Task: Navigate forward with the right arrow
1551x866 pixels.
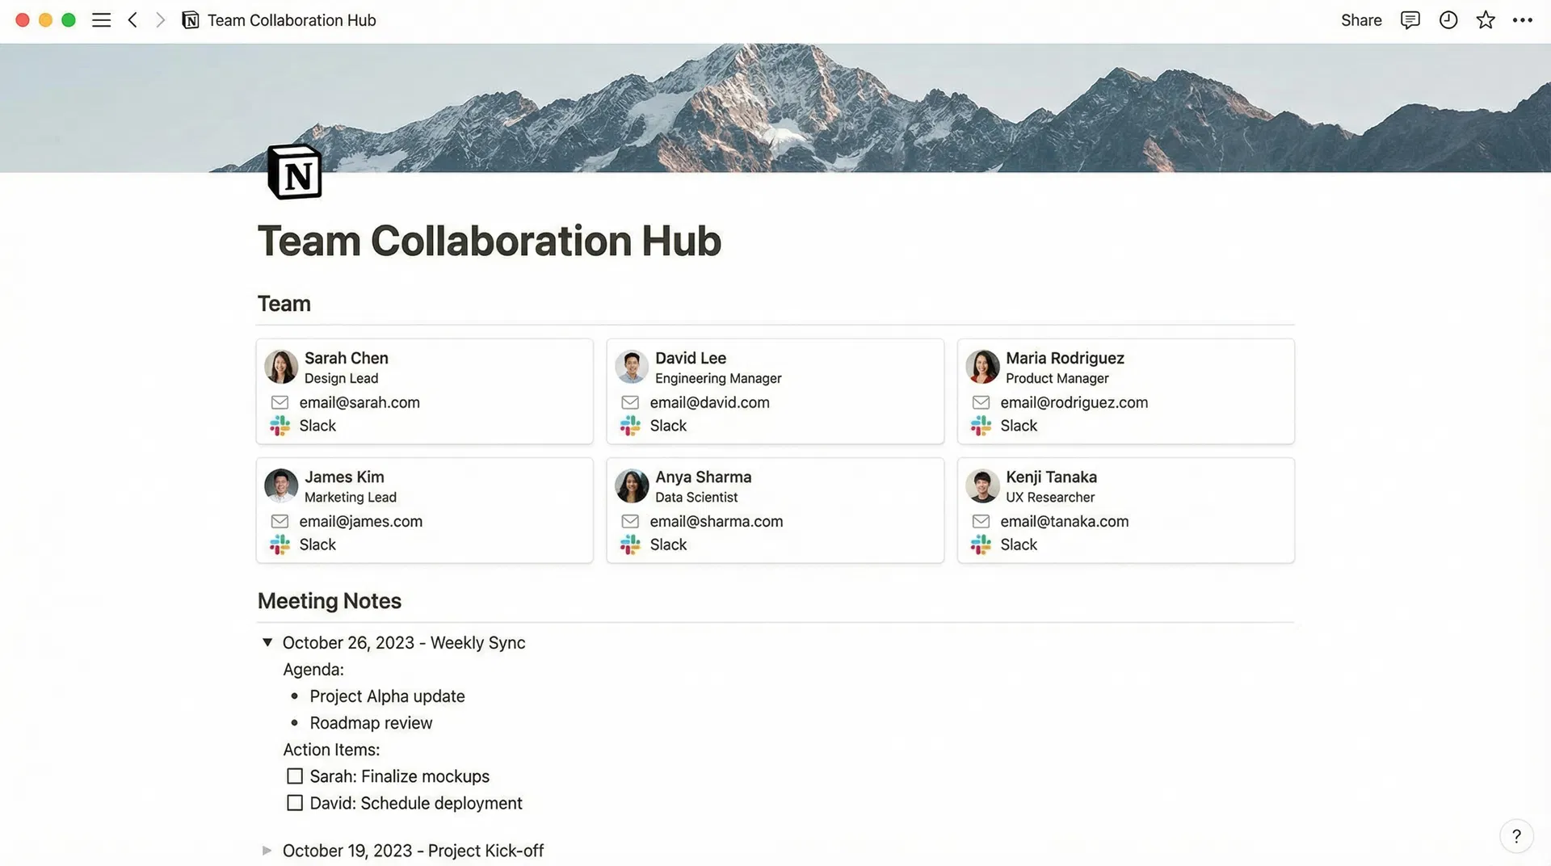Action: click(160, 19)
